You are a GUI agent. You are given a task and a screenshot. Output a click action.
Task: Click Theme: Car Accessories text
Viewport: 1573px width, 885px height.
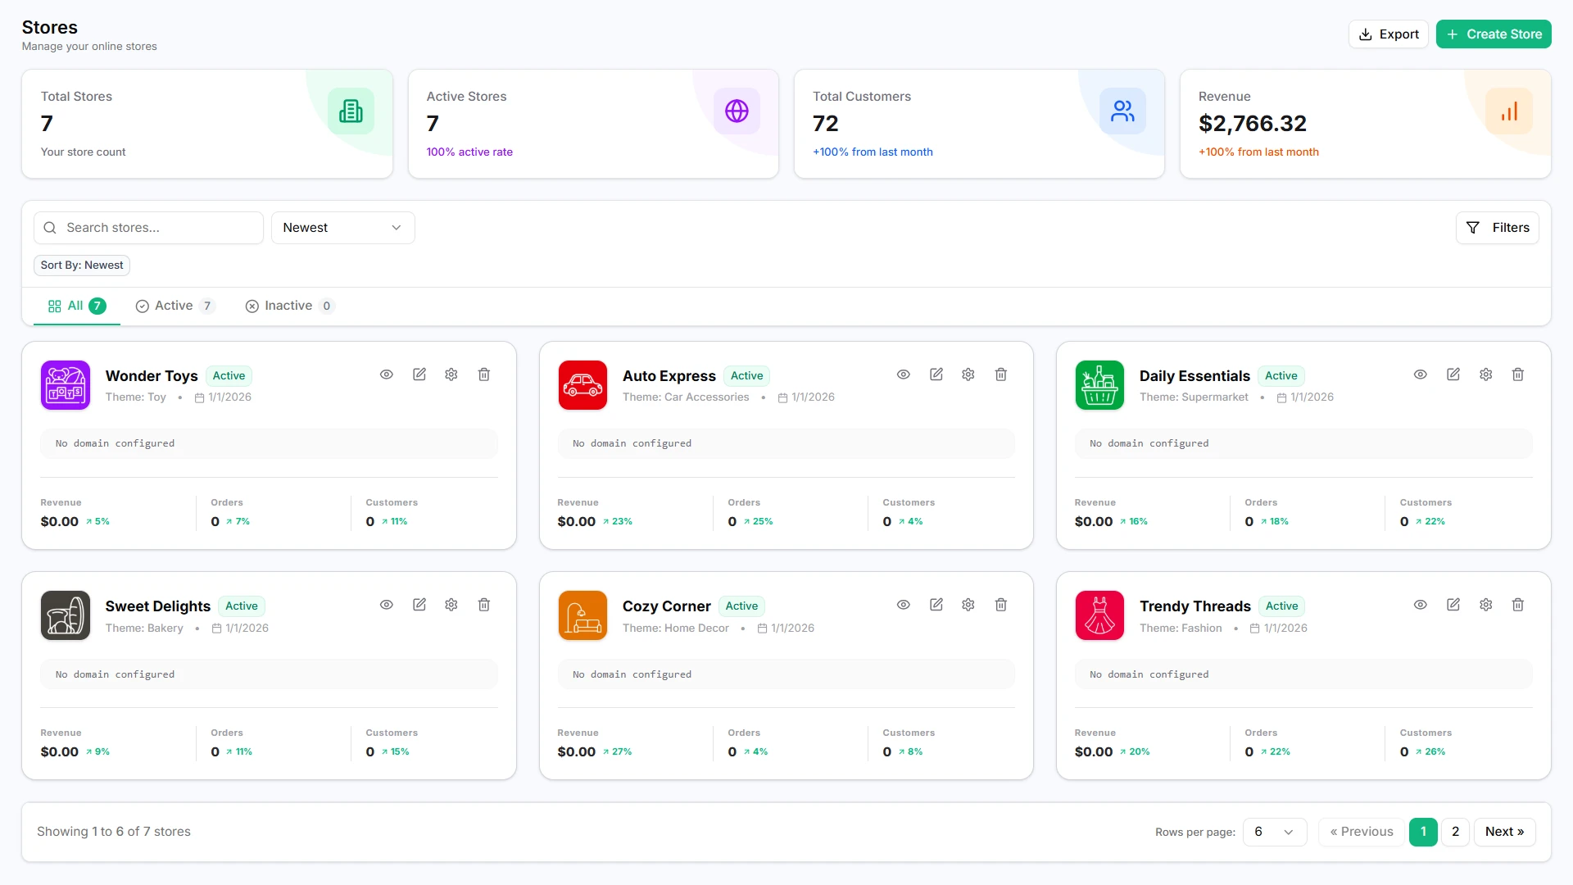click(686, 397)
